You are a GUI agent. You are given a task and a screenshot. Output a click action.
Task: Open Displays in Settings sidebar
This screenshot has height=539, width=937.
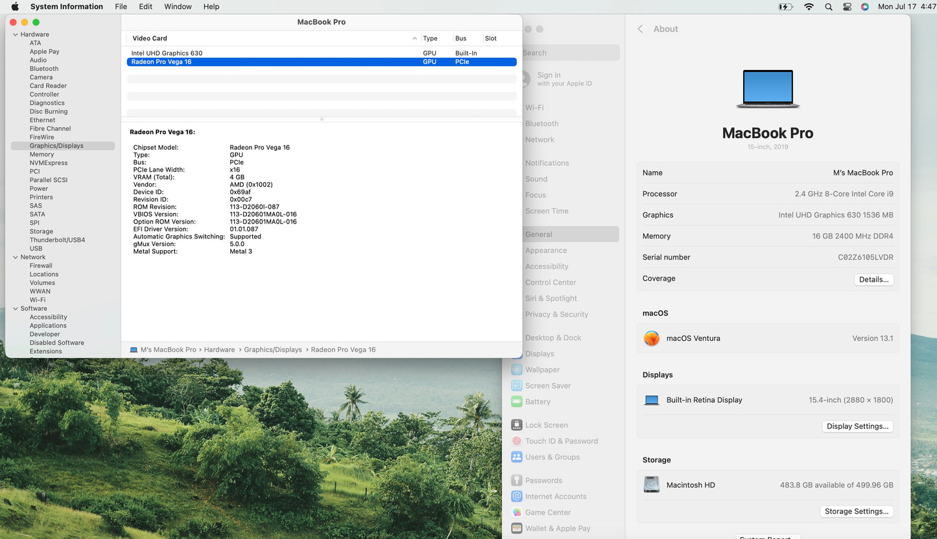(540, 354)
